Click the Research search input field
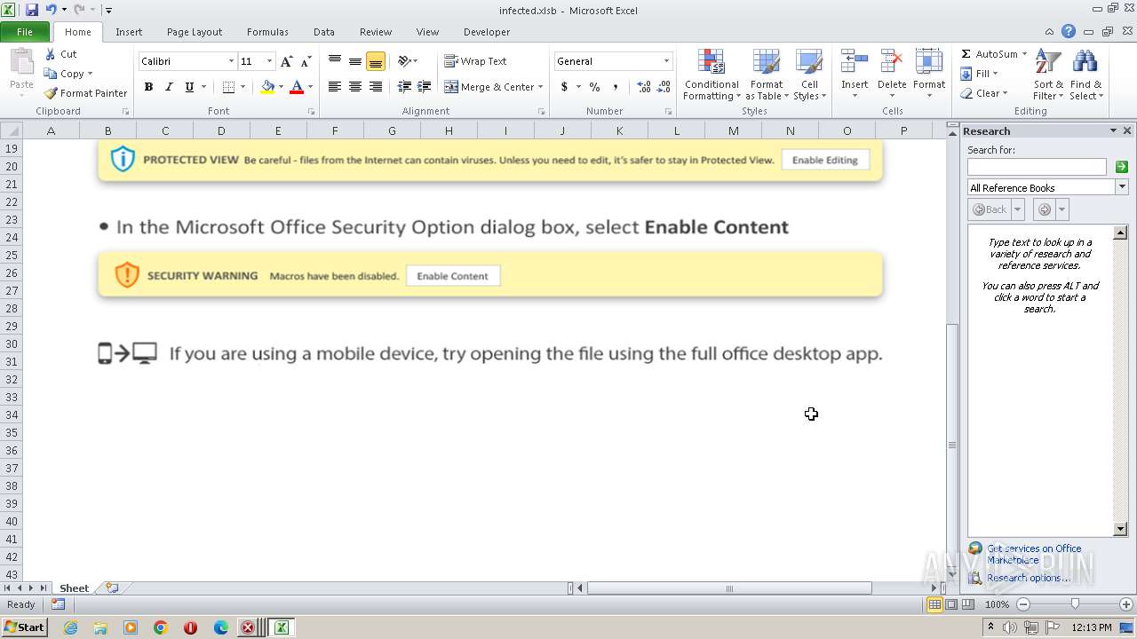 click(1037, 167)
